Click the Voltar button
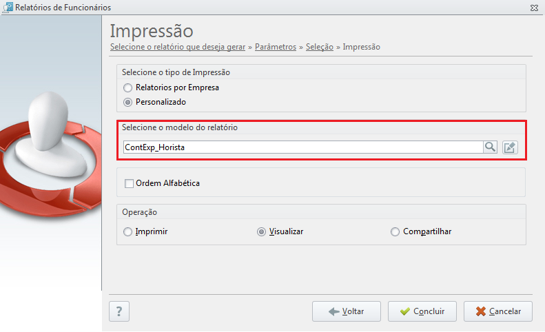This screenshot has width=545, height=332. pyautogui.click(x=347, y=311)
